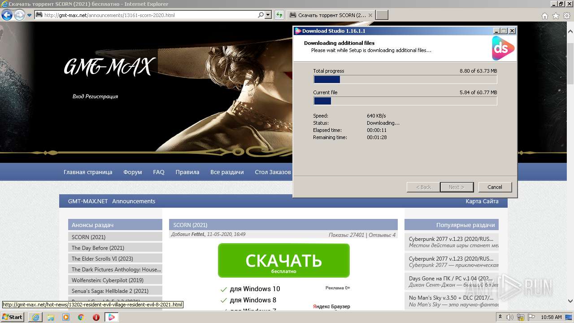
Task: Close the SCORN browser tab
Action: 370,15
